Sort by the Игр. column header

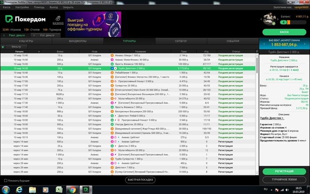tap(207, 51)
